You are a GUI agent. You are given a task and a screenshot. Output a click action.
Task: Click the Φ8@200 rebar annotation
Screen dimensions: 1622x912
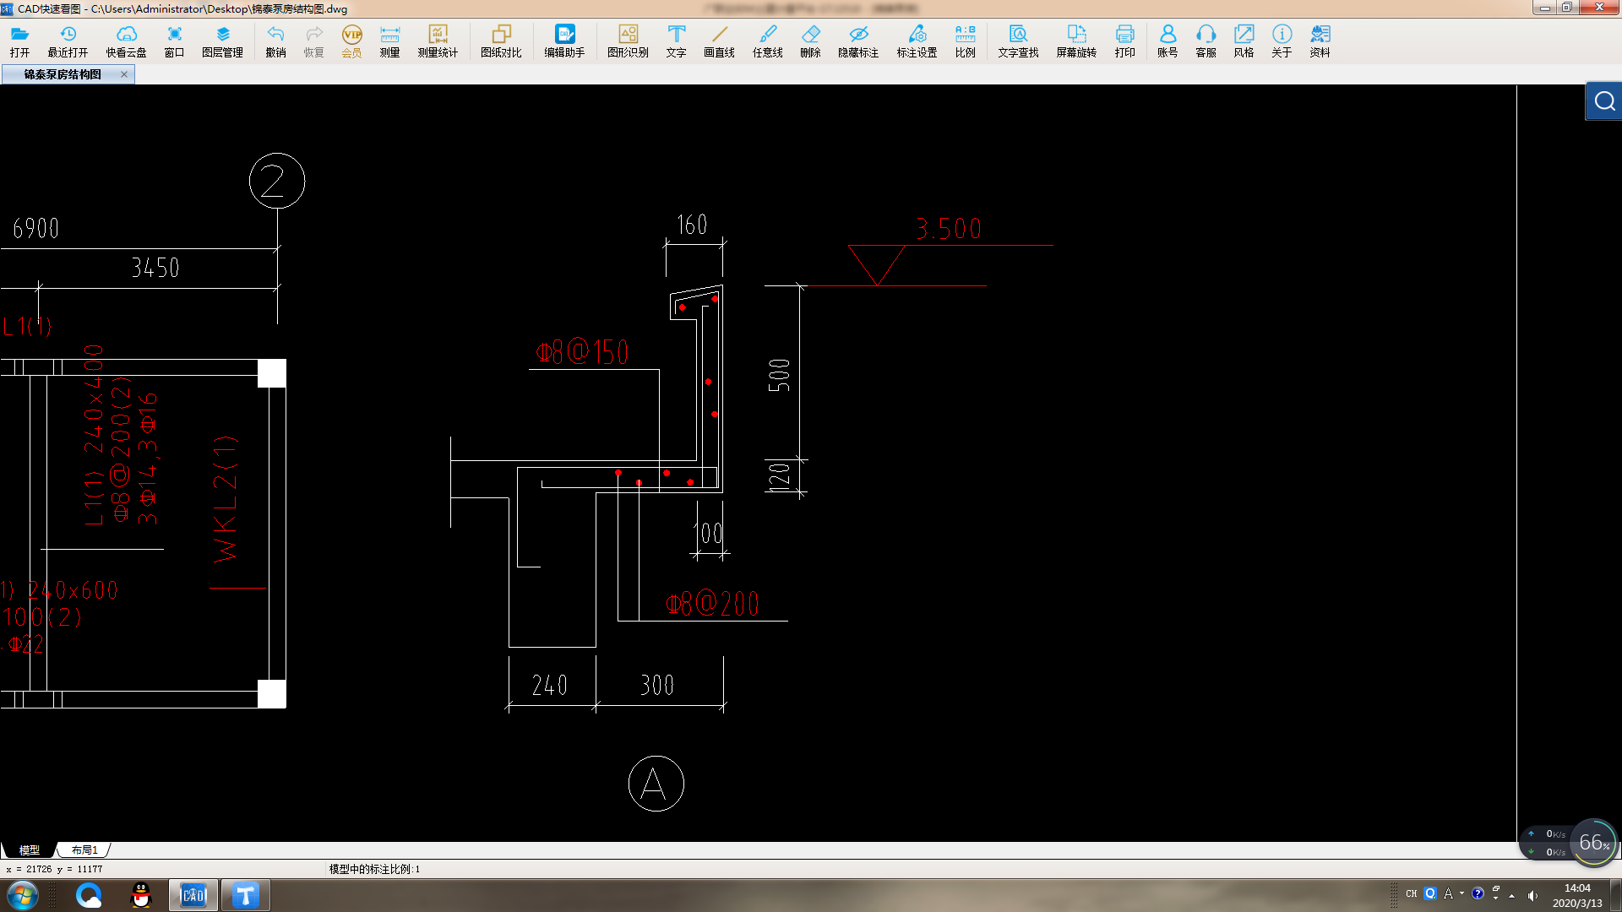click(x=712, y=604)
